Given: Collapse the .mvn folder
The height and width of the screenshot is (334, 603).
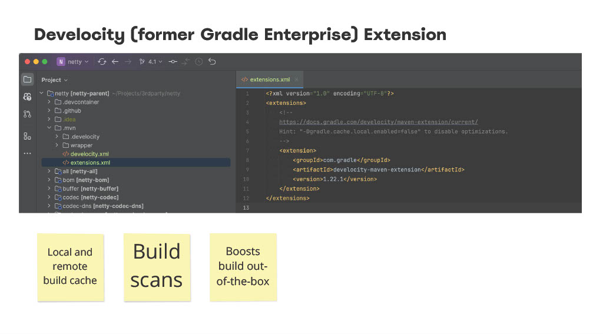Looking at the screenshot, I should [49, 128].
